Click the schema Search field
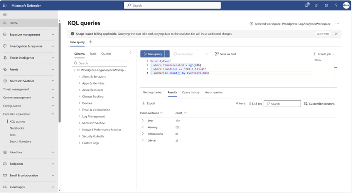The image size is (352, 193). point(100,63)
